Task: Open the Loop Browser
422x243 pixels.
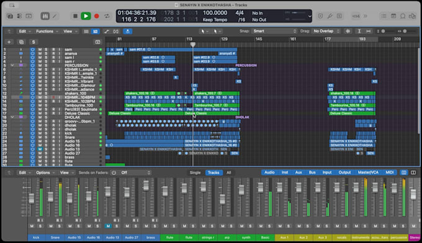Action: pos(403,16)
